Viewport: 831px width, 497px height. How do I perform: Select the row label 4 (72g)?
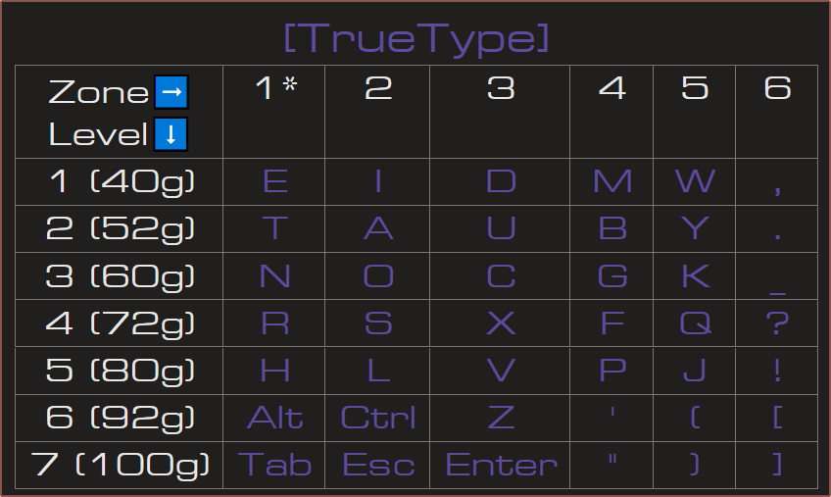coord(120,323)
